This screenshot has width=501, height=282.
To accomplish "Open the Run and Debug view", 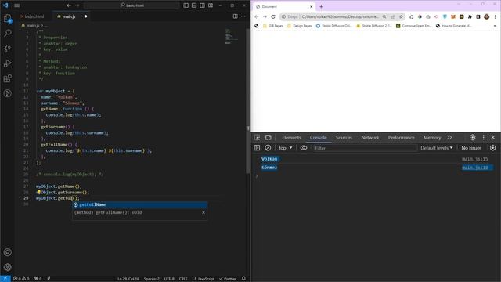I will [x=7, y=63].
